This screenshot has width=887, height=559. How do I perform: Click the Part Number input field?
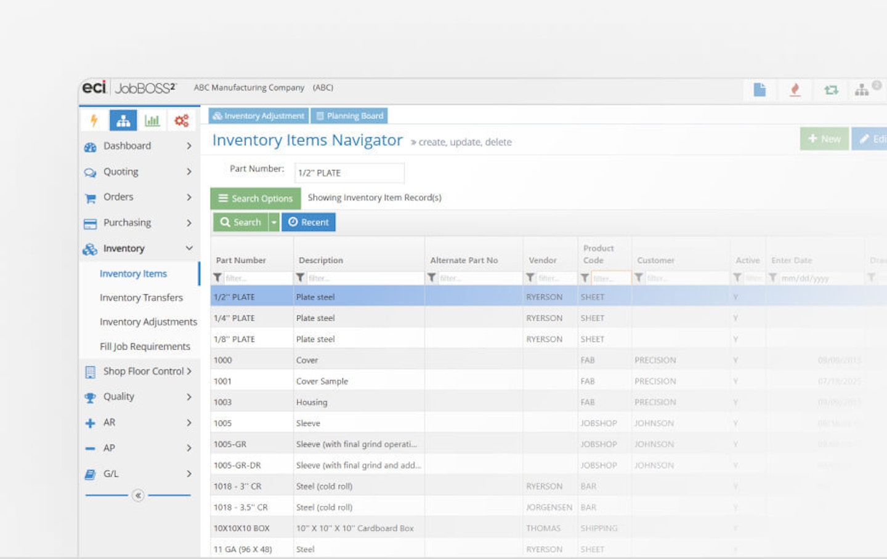(x=349, y=173)
